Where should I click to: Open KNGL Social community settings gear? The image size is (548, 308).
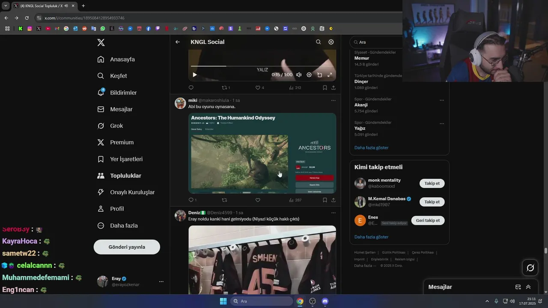pos(331,42)
